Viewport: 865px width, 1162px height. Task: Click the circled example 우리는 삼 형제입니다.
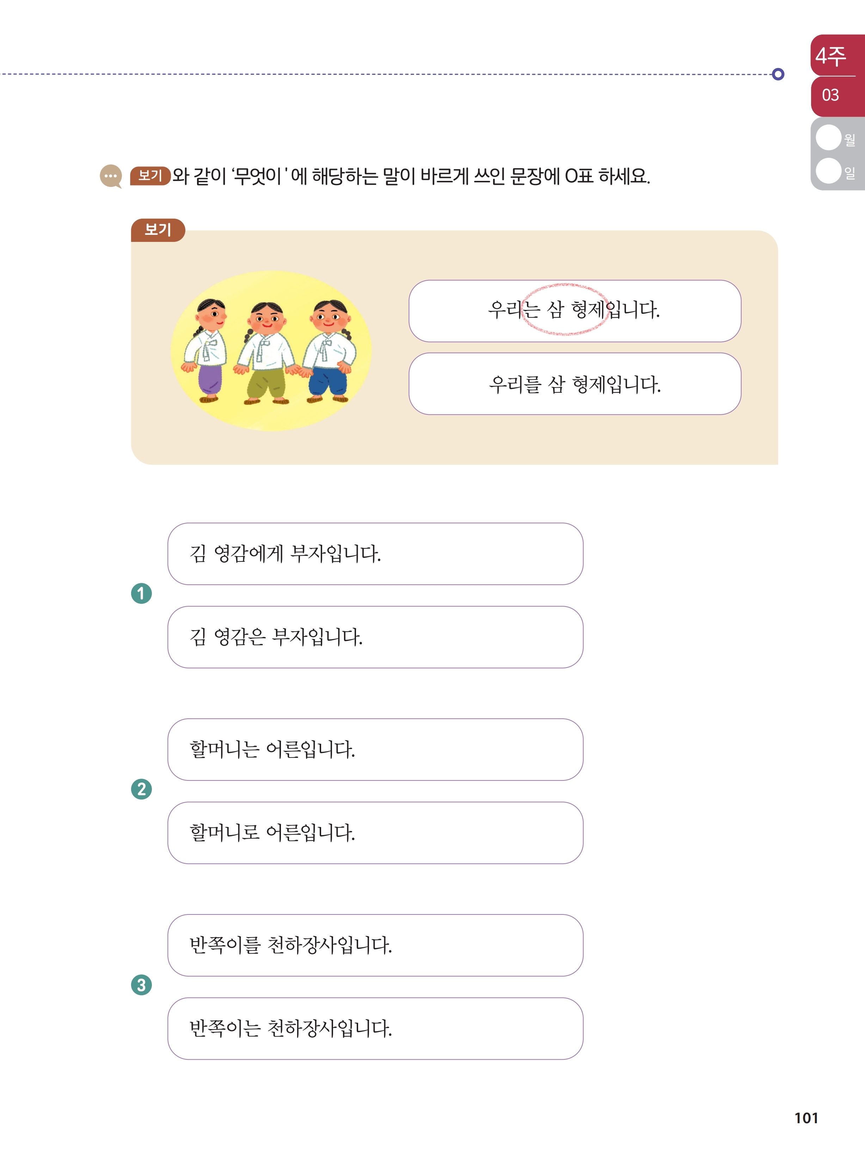pos(575,311)
